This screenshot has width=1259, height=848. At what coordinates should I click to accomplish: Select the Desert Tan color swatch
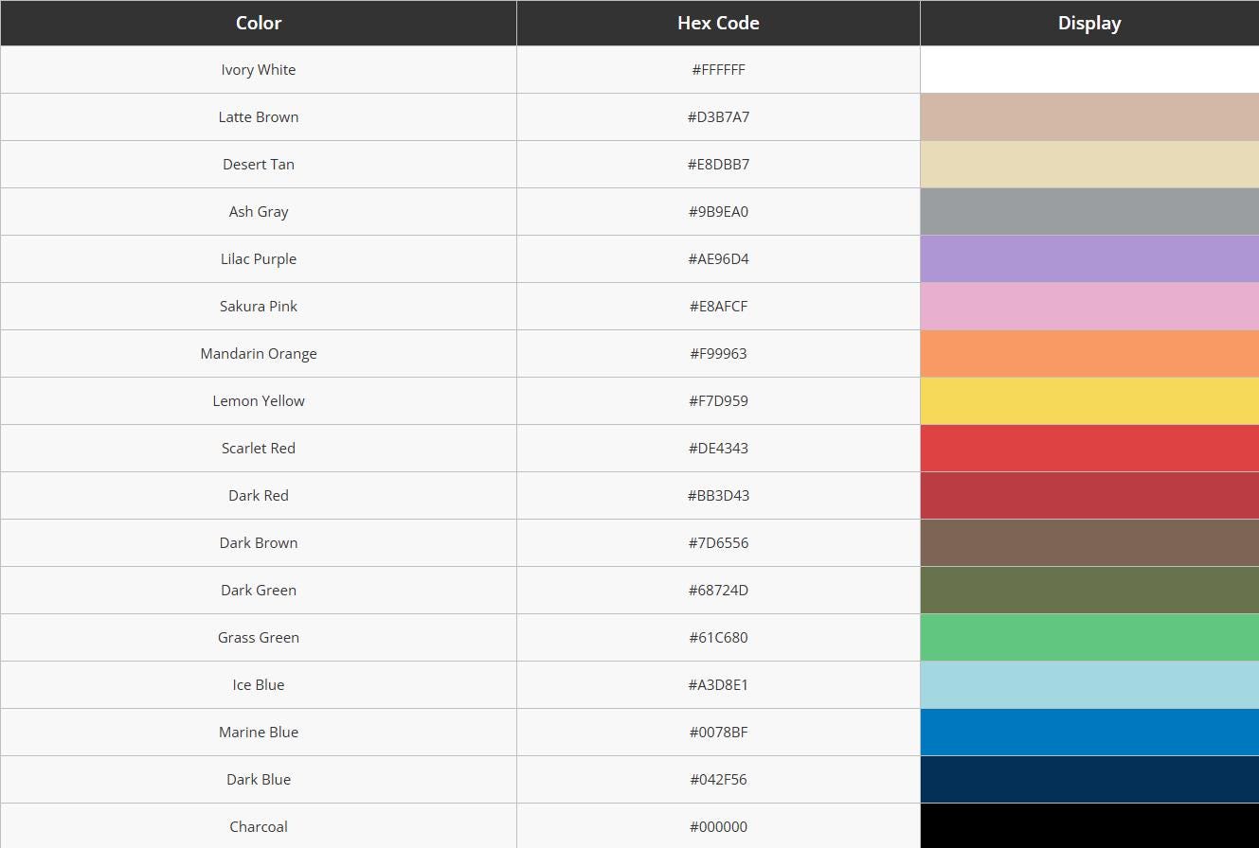1088,165
